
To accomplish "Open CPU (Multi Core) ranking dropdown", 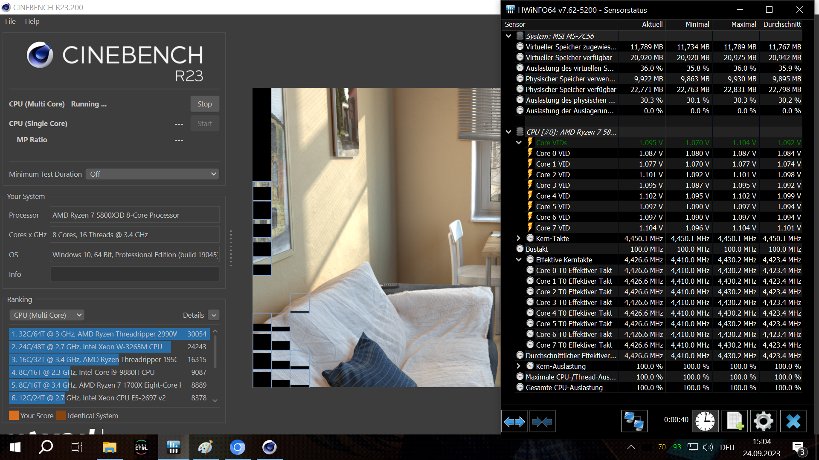I will coord(47,315).
